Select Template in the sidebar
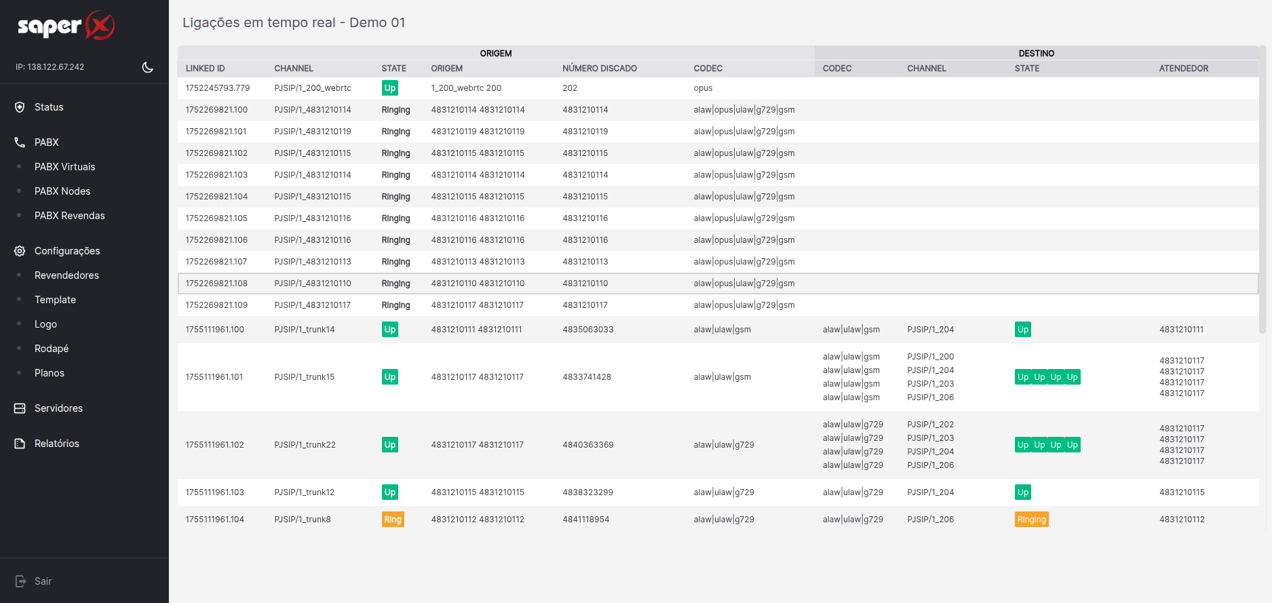This screenshot has width=1272, height=603. (55, 300)
